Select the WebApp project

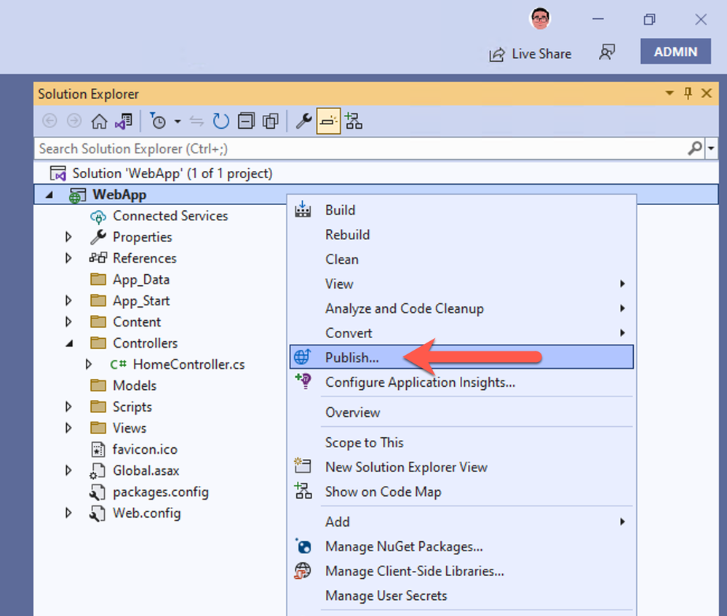119,195
